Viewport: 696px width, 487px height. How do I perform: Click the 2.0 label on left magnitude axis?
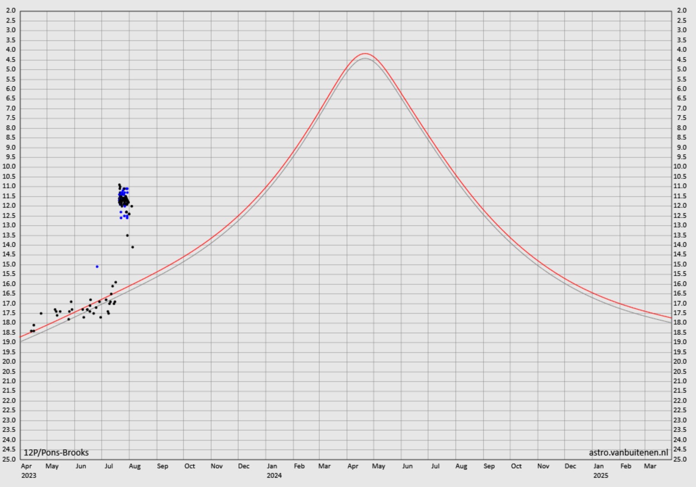[x=11, y=10]
